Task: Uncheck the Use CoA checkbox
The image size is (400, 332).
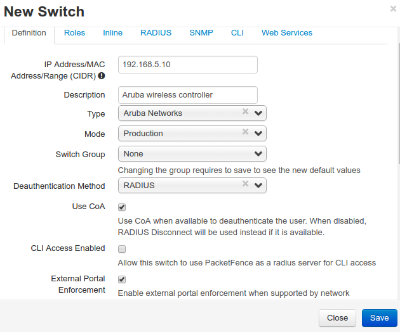Action: coord(122,207)
